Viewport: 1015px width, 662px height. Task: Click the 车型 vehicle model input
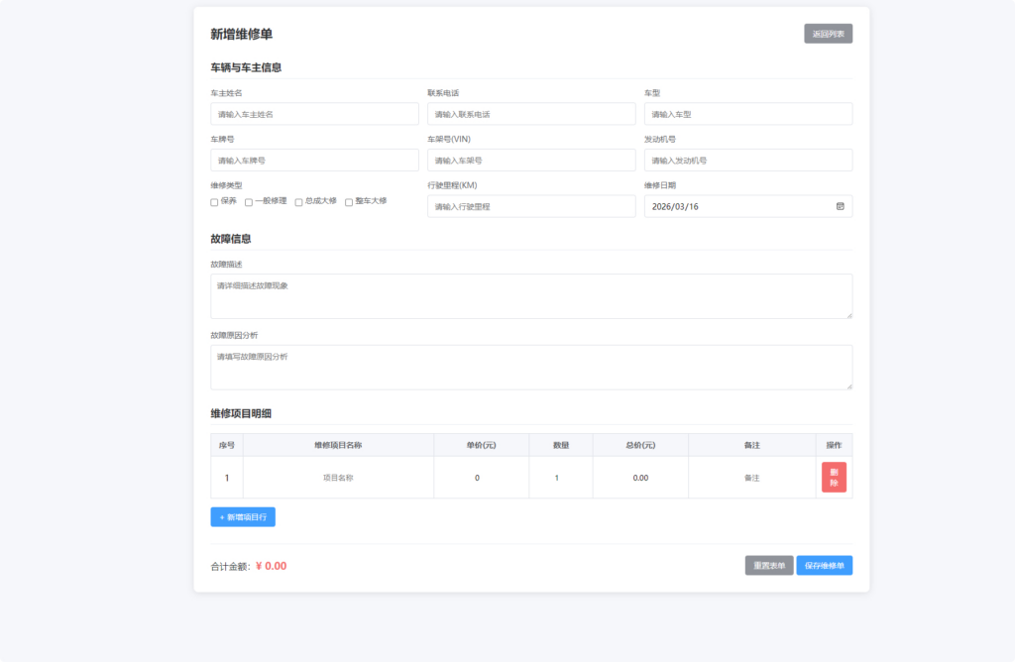click(x=748, y=114)
